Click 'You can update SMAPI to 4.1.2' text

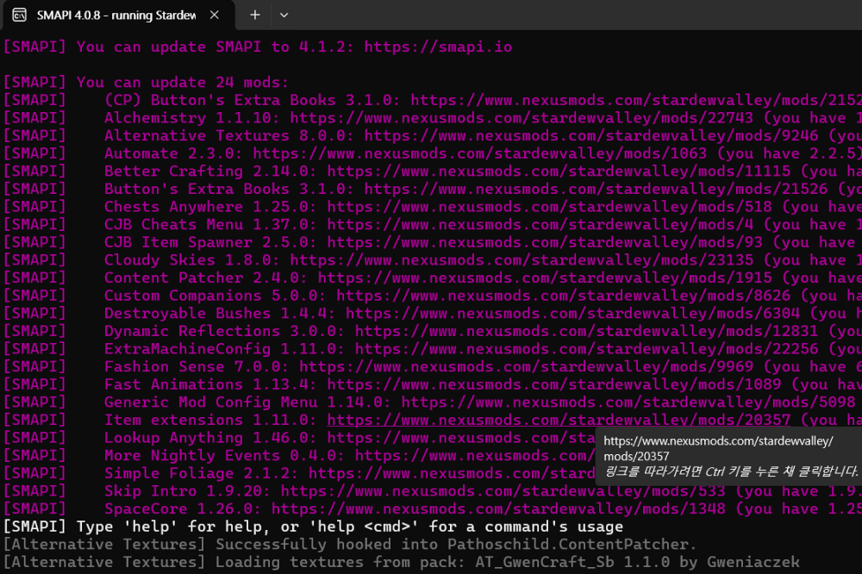point(215,47)
